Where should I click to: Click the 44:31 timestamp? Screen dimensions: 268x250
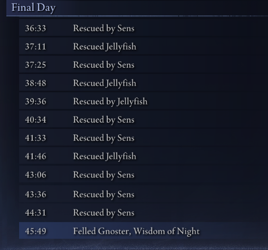click(x=36, y=213)
